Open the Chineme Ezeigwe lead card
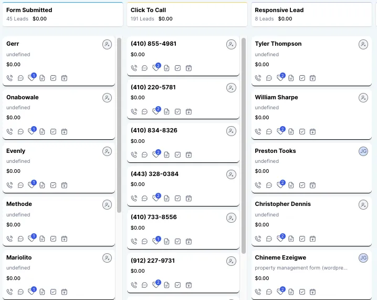This screenshot has width=377, height=300. 311,275
